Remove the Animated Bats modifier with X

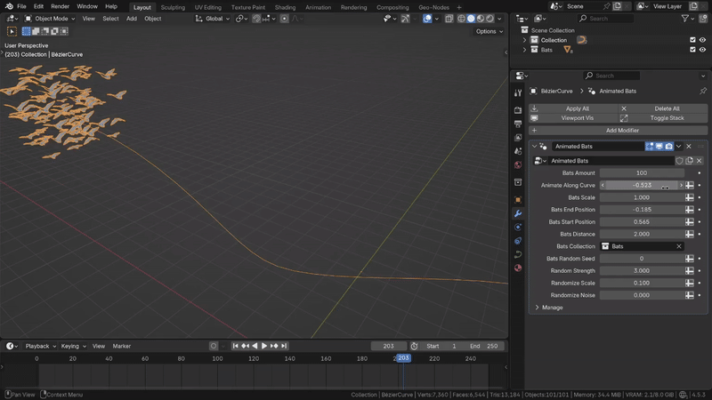688,146
